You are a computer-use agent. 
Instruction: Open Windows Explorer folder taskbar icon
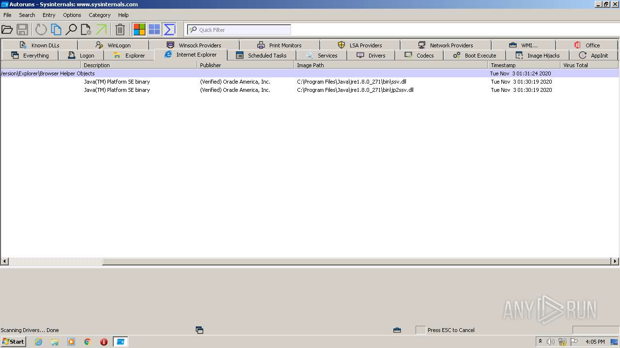(55, 342)
